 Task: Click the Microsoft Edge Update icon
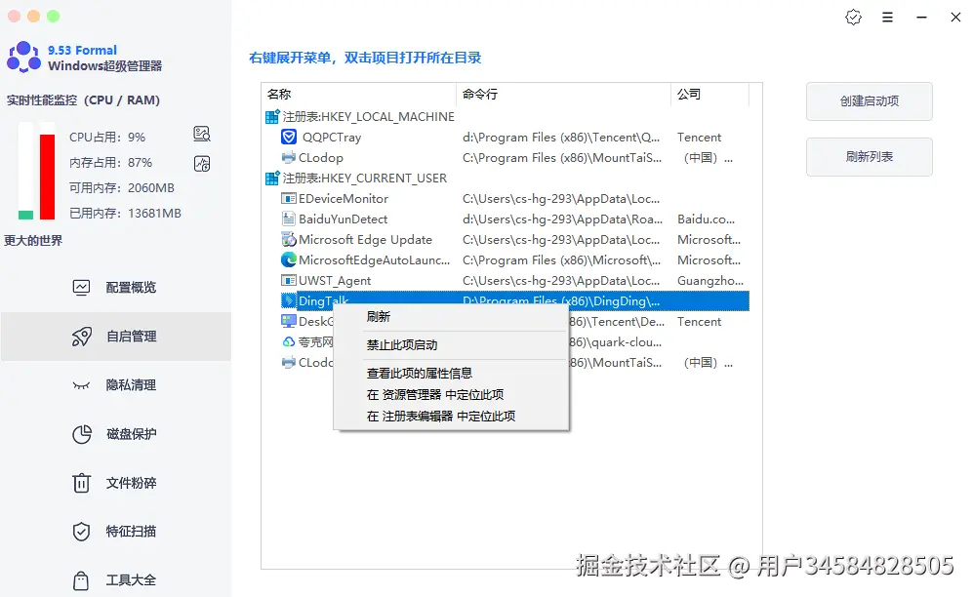tap(288, 239)
